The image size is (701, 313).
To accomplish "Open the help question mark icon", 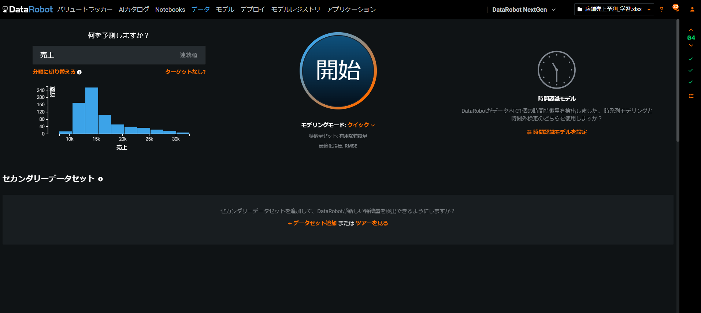I will [661, 10].
